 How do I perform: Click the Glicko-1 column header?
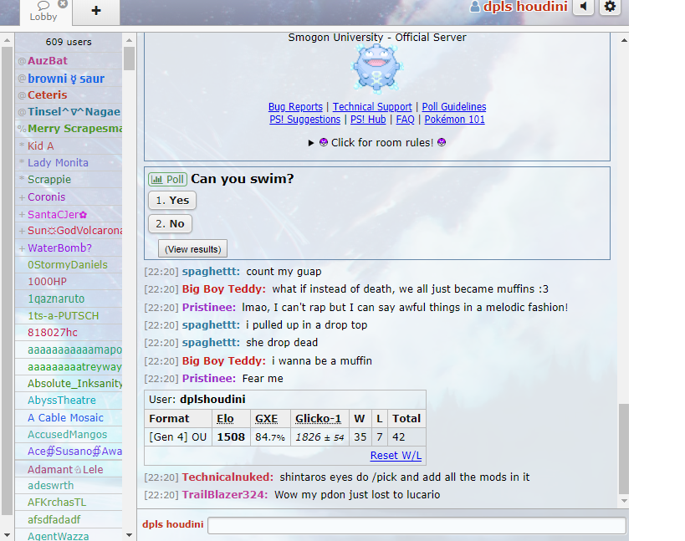(x=318, y=419)
